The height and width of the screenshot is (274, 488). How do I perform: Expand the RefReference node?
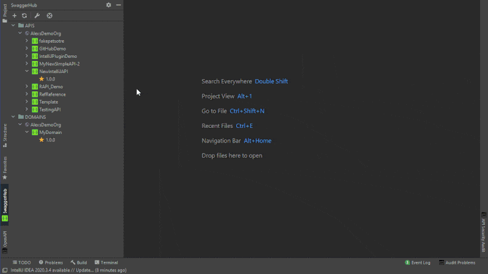click(27, 94)
